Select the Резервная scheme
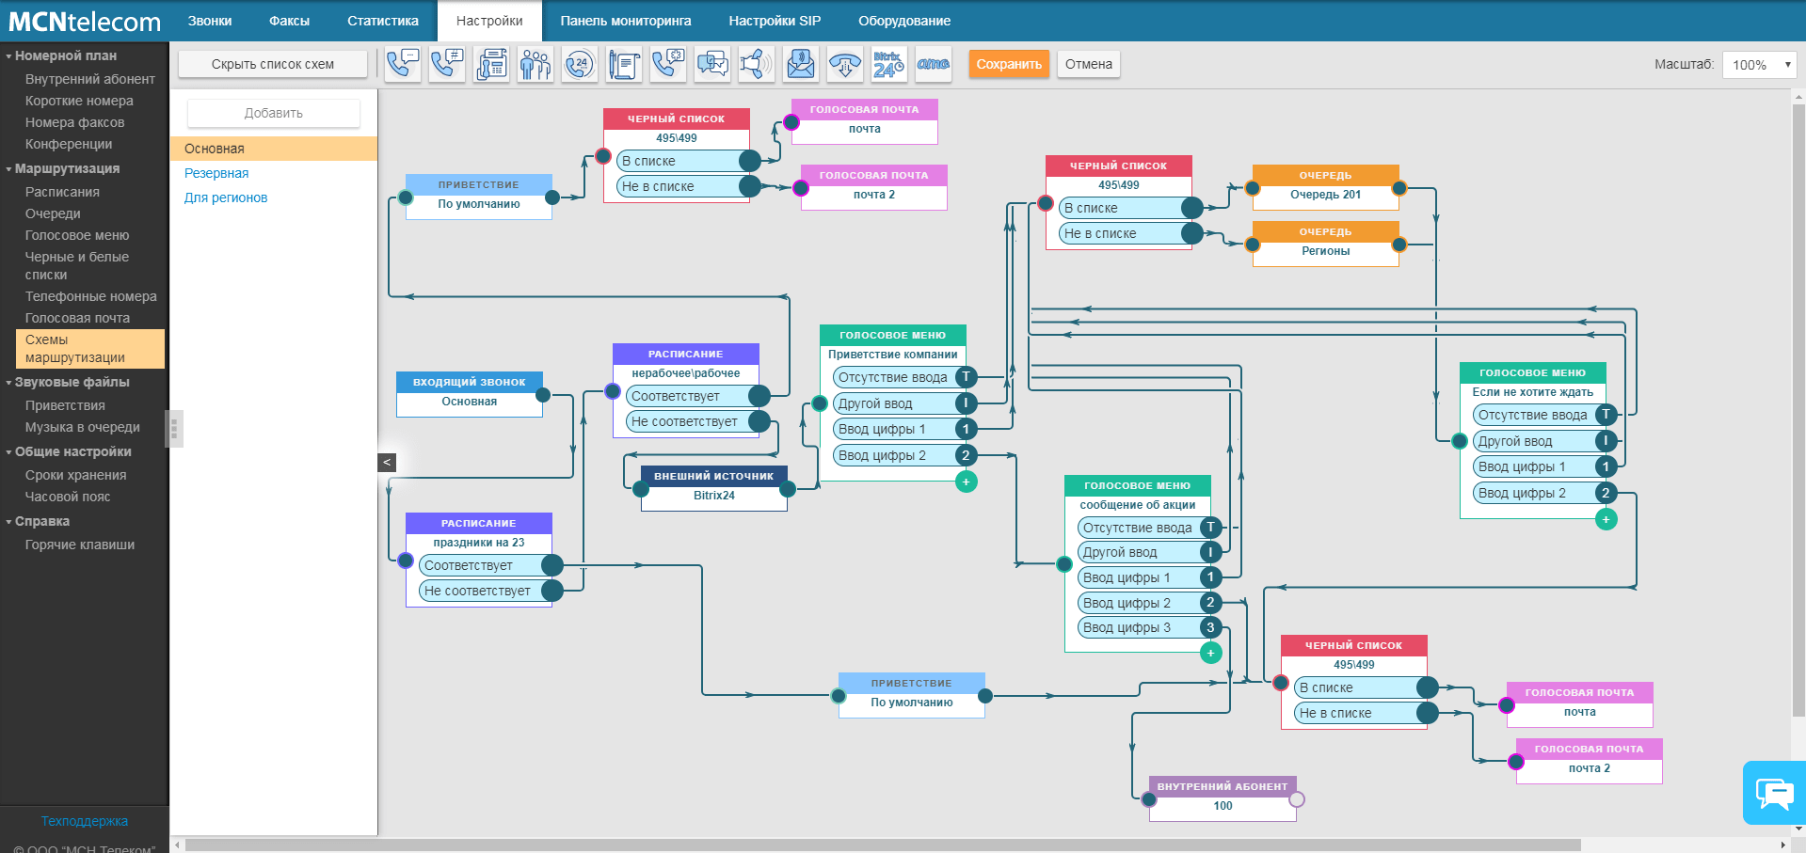 click(x=216, y=173)
